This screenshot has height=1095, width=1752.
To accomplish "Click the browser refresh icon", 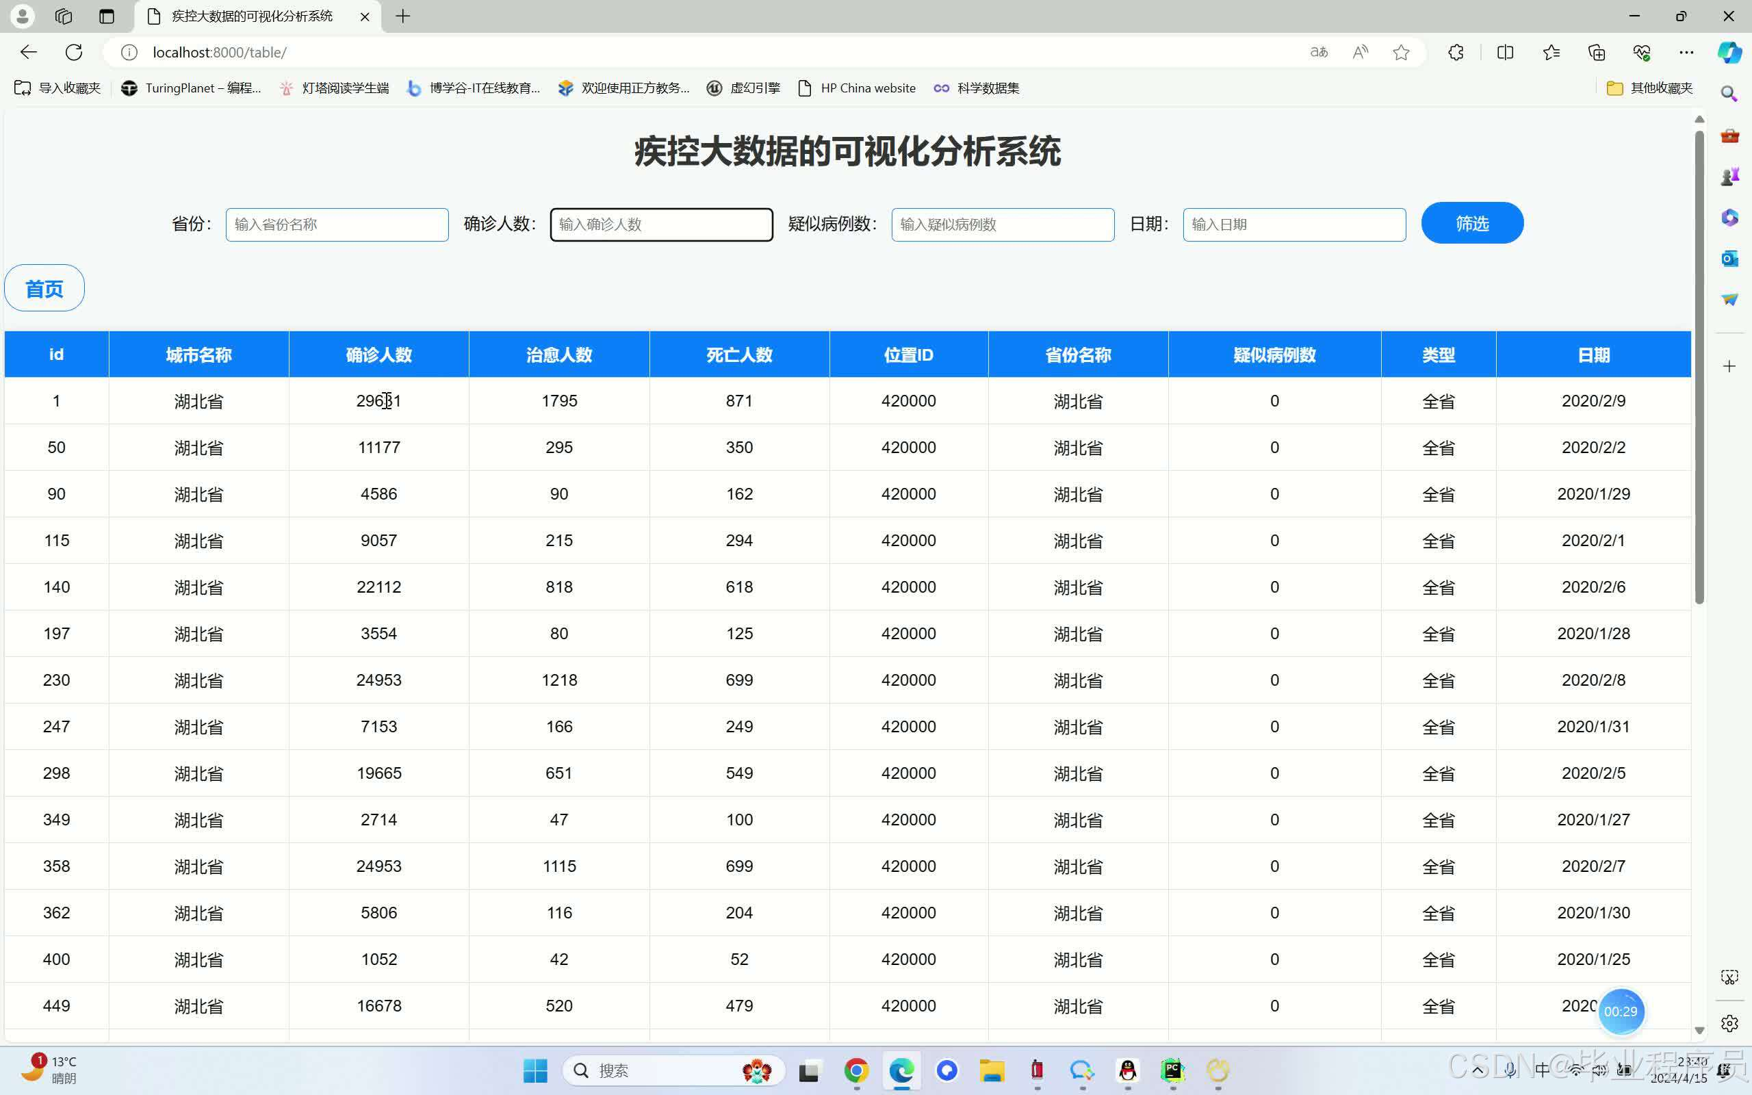I will [x=74, y=52].
